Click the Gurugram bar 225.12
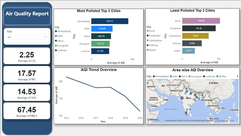This screenshot has width=241, height=136. [x=101, y=44]
